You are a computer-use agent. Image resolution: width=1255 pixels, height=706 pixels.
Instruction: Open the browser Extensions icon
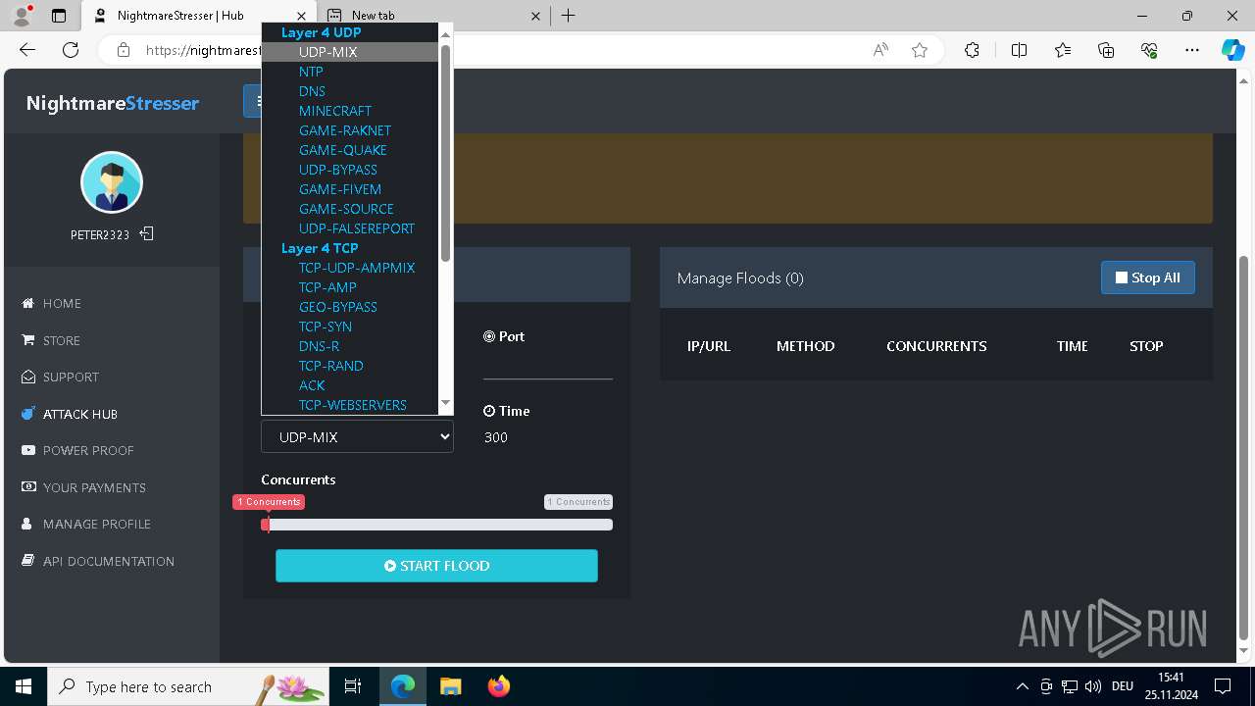tap(972, 50)
